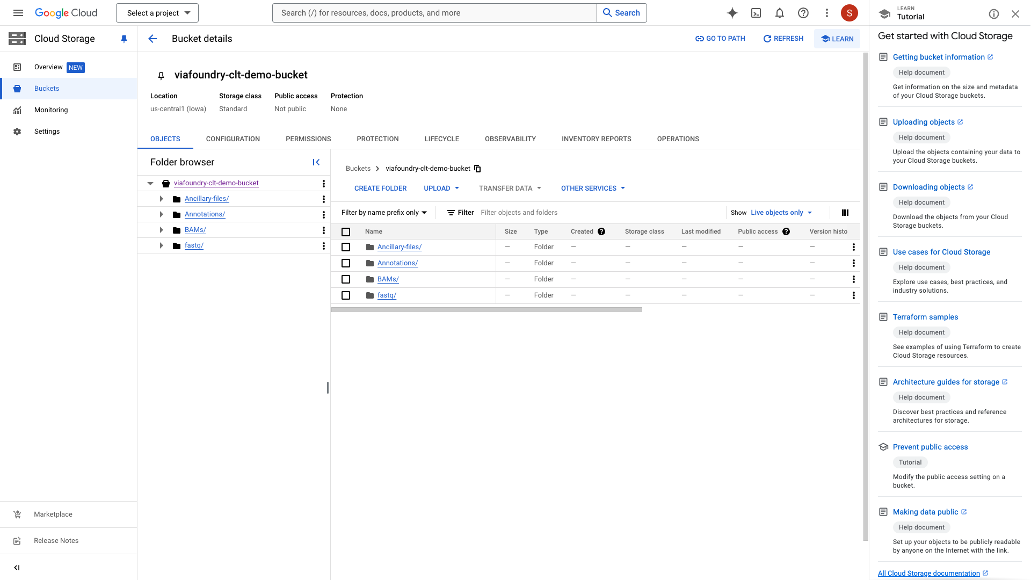1031x580 pixels.
Task: Collapse the viafoundry-clt-demo-bucket tree node
Action: click(x=150, y=183)
